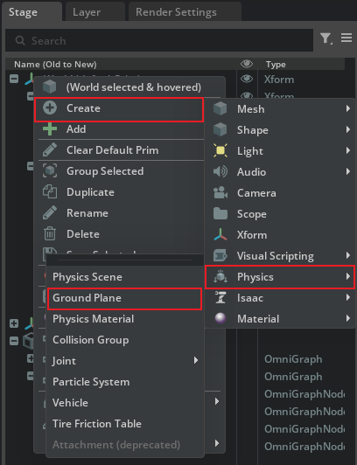The width and height of the screenshot is (357, 465).
Task: Click the Camera icon in submenu
Action: [220, 193]
